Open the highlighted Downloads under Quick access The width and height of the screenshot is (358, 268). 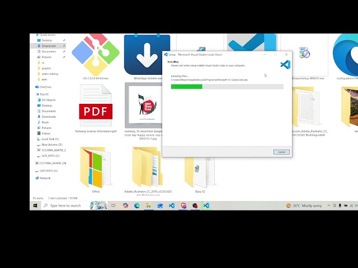click(x=49, y=46)
